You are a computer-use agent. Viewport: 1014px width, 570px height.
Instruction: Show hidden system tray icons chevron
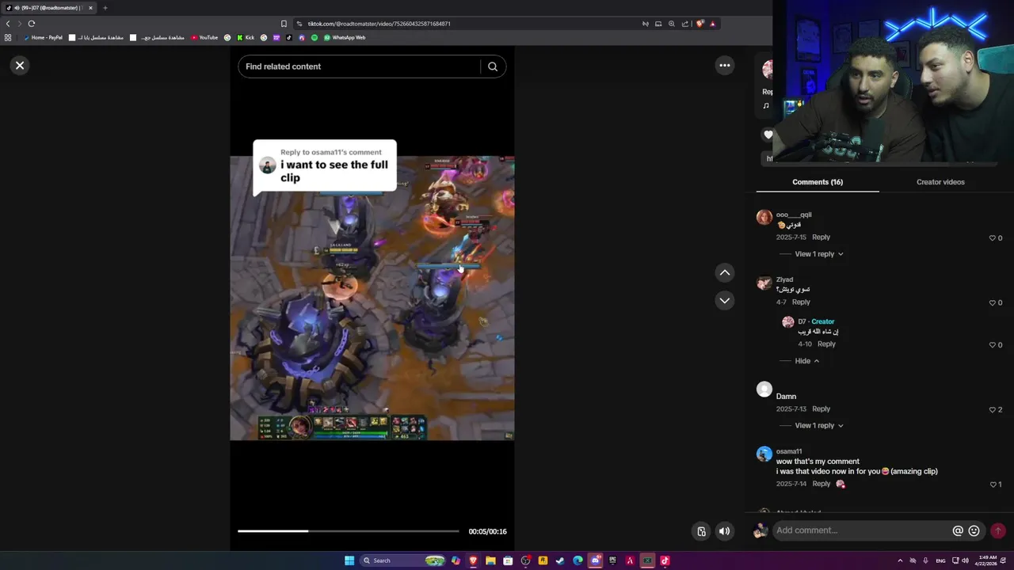pos(900,560)
